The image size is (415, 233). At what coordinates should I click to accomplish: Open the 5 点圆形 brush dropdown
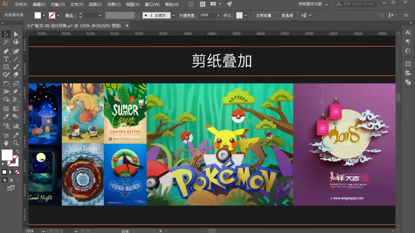[174, 15]
